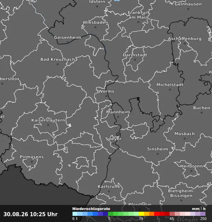212x222 pixels.
Task: Click the Idstein city label
Action: tap(97, 2)
